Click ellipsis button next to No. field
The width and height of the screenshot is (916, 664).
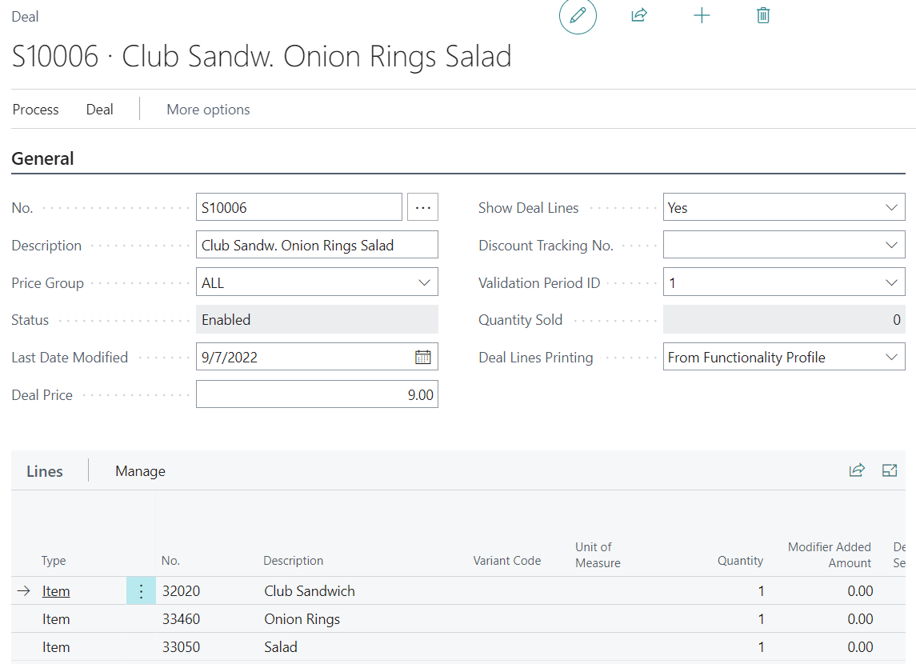pos(423,208)
